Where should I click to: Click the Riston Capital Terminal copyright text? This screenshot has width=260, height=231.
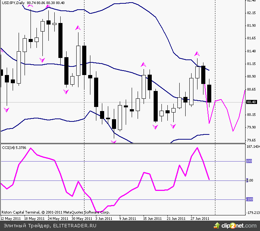coord(55,213)
